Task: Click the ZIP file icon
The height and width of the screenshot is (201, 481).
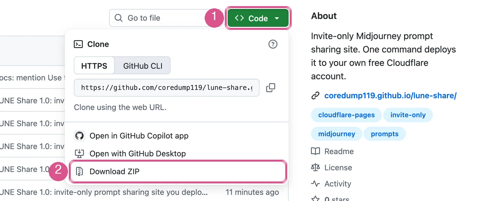Action: click(x=79, y=172)
